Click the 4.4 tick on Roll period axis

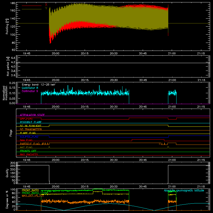click(13, 58)
